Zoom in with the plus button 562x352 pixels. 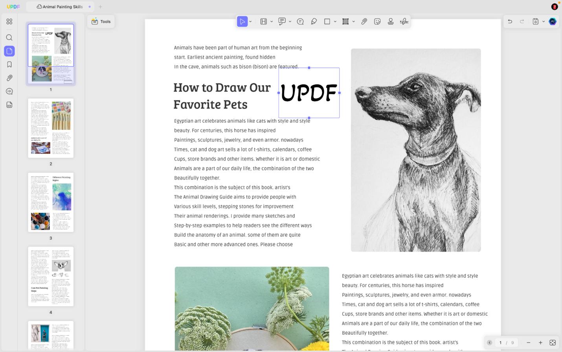coord(540,343)
